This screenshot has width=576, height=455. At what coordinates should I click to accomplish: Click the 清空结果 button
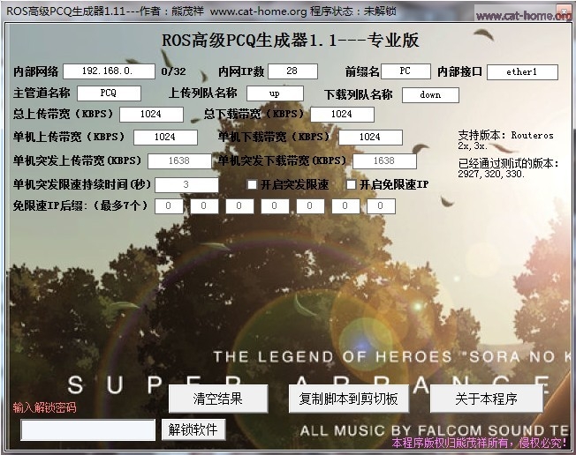[x=217, y=399]
